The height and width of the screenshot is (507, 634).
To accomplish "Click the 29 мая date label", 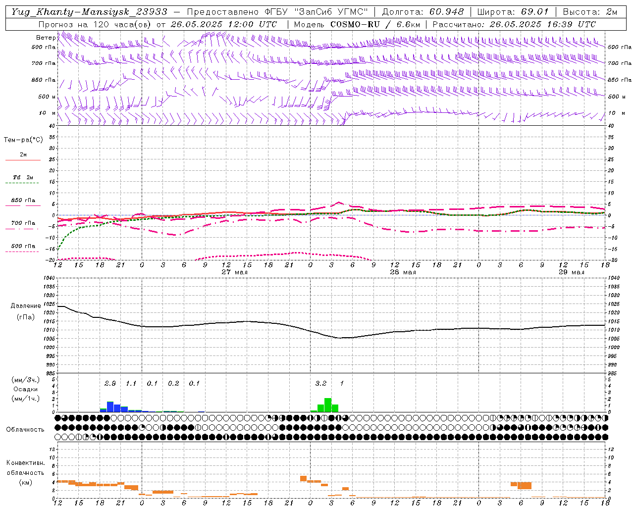I will click(572, 272).
